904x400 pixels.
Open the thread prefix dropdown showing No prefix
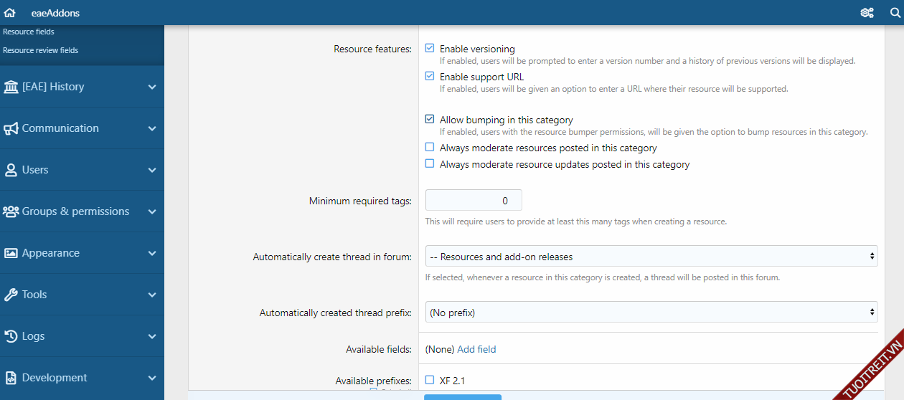point(651,313)
